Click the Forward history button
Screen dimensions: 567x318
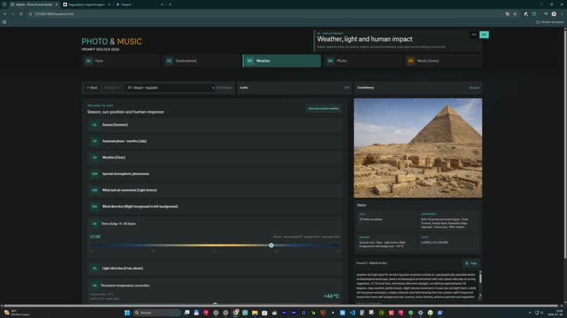[x=112, y=88]
